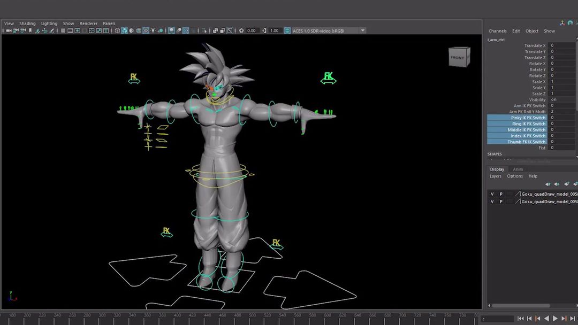Screen dimensions: 578x325
Task: Open the Options menu in layer editor
Action: tap(515, 176)
